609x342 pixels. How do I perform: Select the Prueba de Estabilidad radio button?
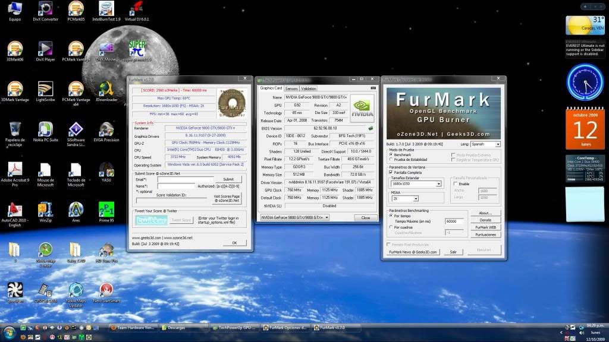tap(391, 159)
